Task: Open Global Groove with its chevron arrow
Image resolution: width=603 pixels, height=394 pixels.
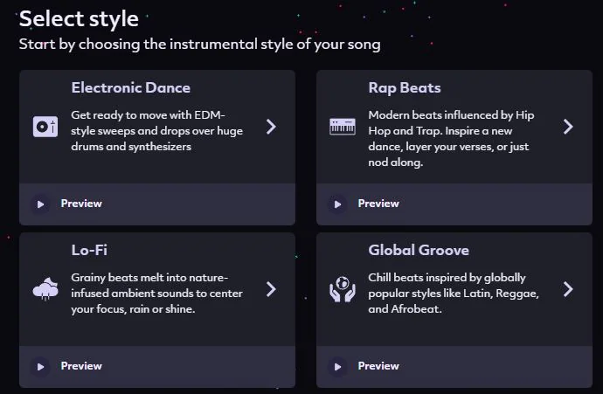Action: coord(568,289)
